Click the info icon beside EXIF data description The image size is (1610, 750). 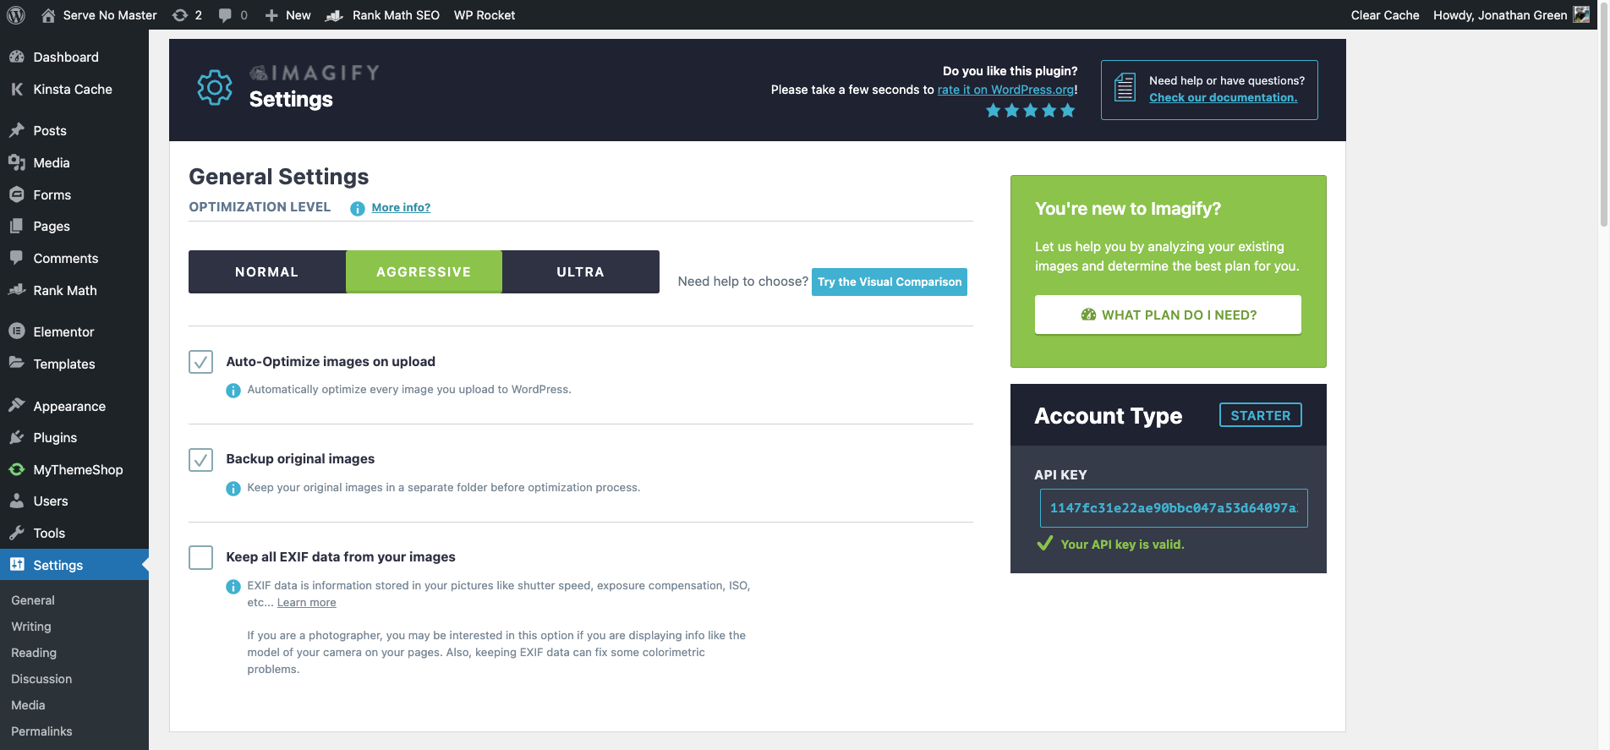(x=233, y=587)
